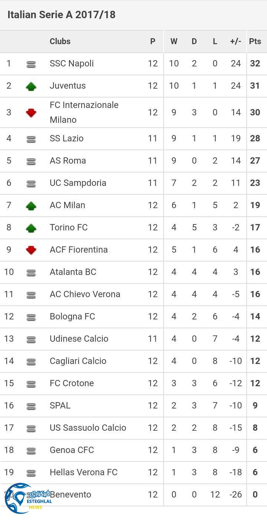This screenshot has width=267, height=522.
Task: Select the Bologna FC club name
Action: pyautogui.click(x=72, y=316)
